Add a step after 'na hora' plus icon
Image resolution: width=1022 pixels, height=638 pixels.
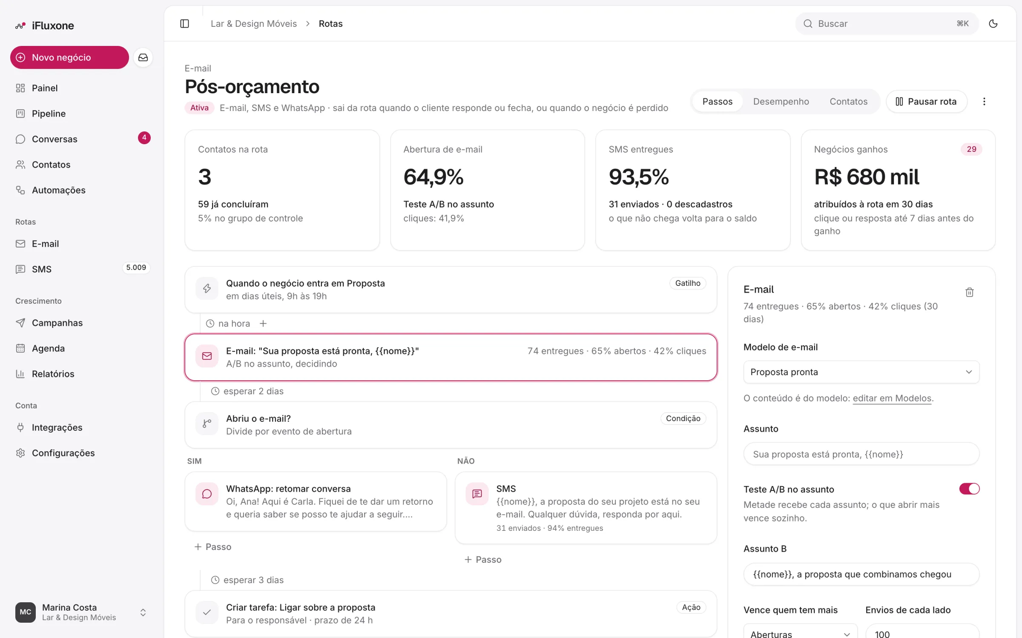[263, 323]
